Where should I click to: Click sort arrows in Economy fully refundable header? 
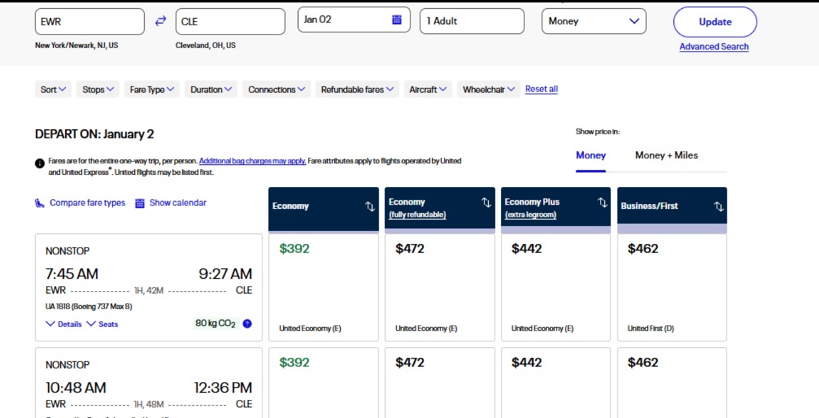tap(486, 202)
